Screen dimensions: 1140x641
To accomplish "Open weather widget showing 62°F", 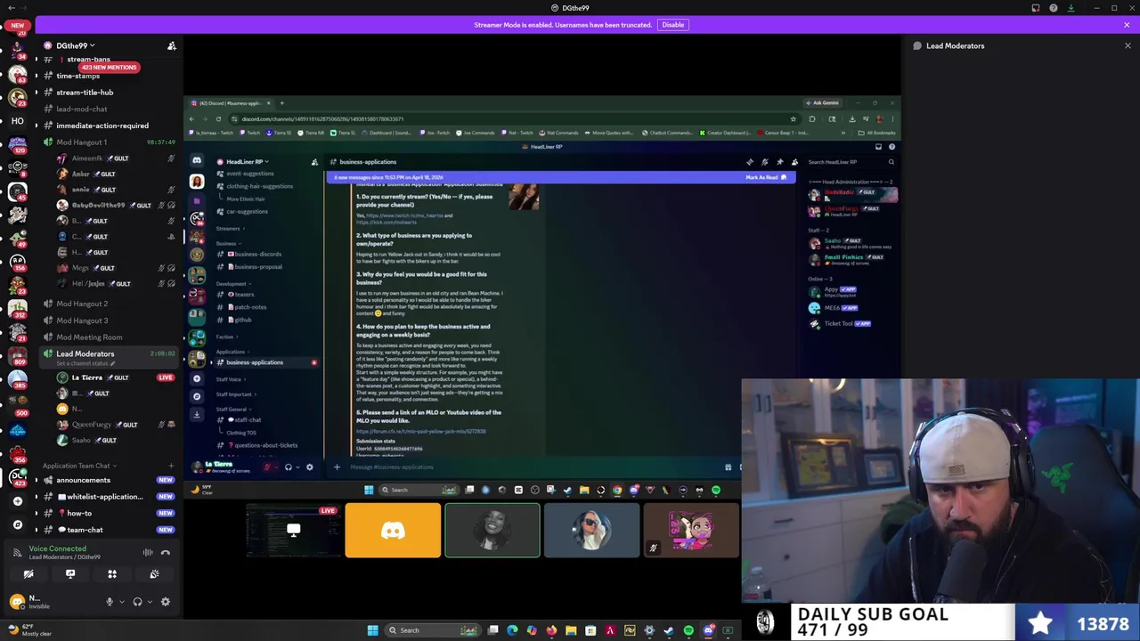I will click(x=31, y=629).
